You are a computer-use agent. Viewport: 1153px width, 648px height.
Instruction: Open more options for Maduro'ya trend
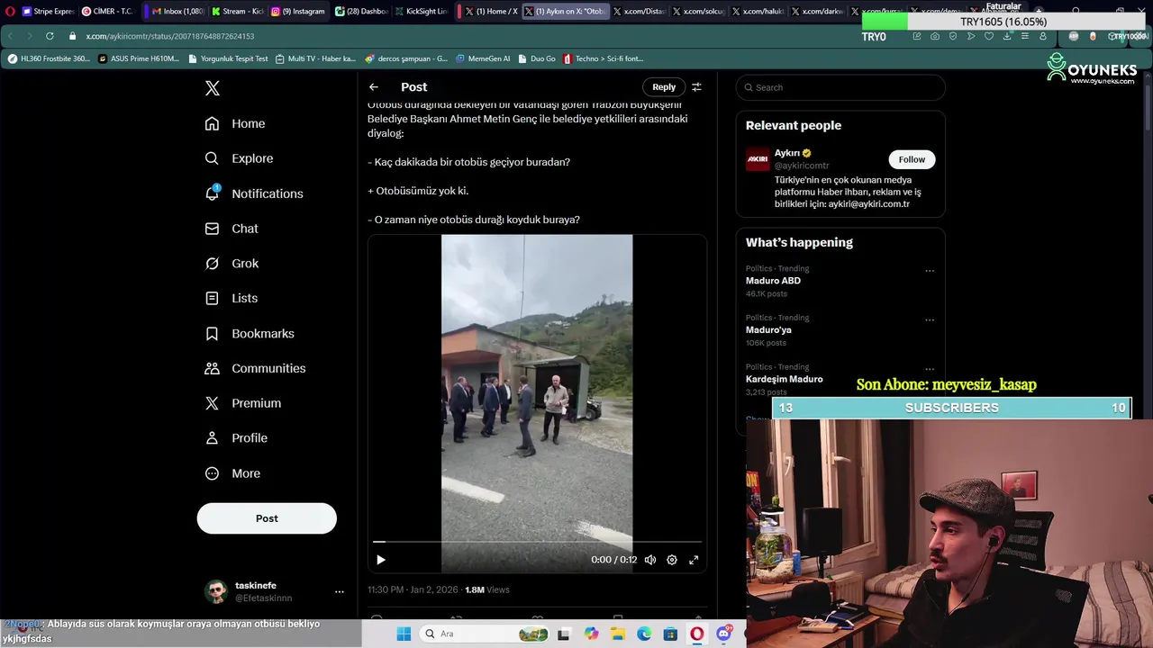930,319
